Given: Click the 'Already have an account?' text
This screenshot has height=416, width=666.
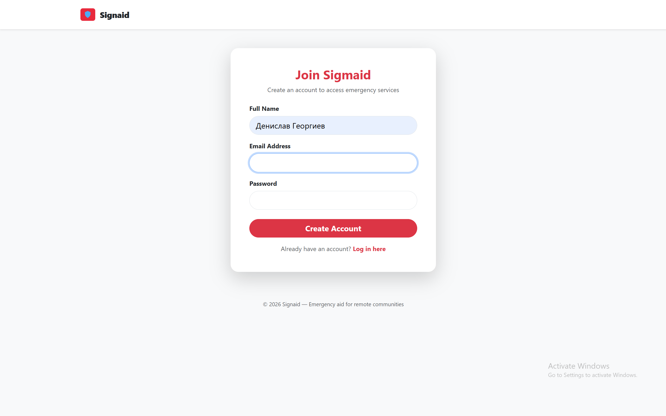Looking at the screenshot, I should point(316,249).
